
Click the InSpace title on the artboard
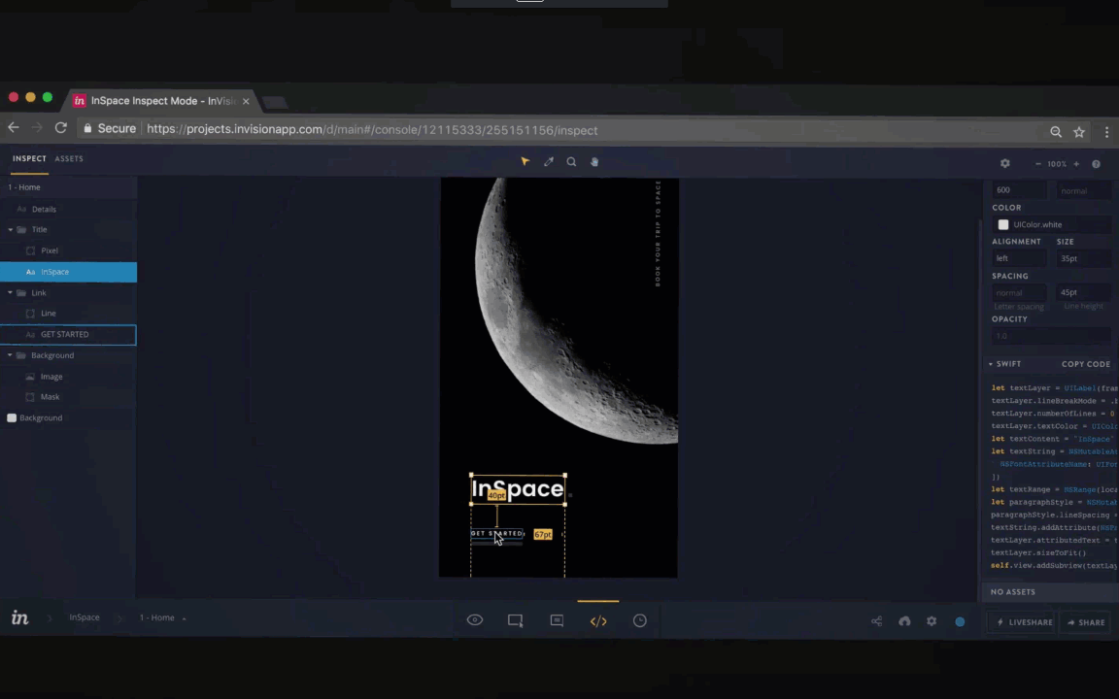click(518, 489)
